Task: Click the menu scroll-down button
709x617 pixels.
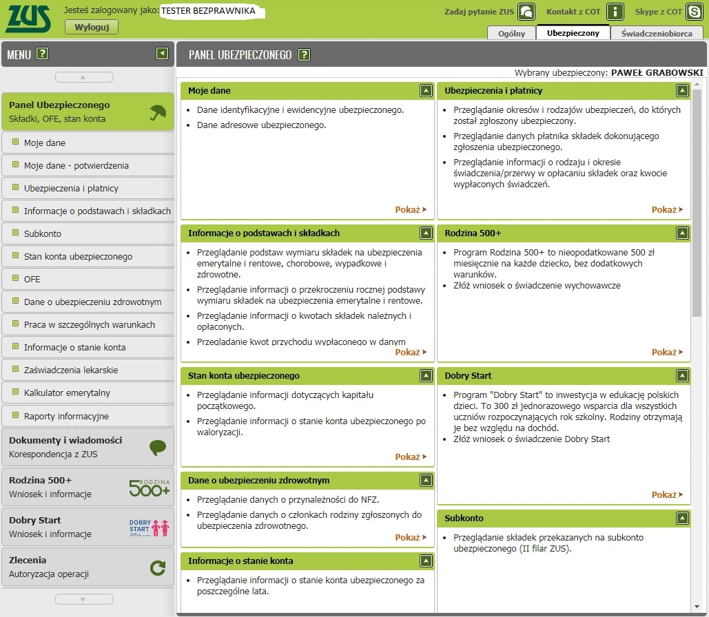Action: 84,599
